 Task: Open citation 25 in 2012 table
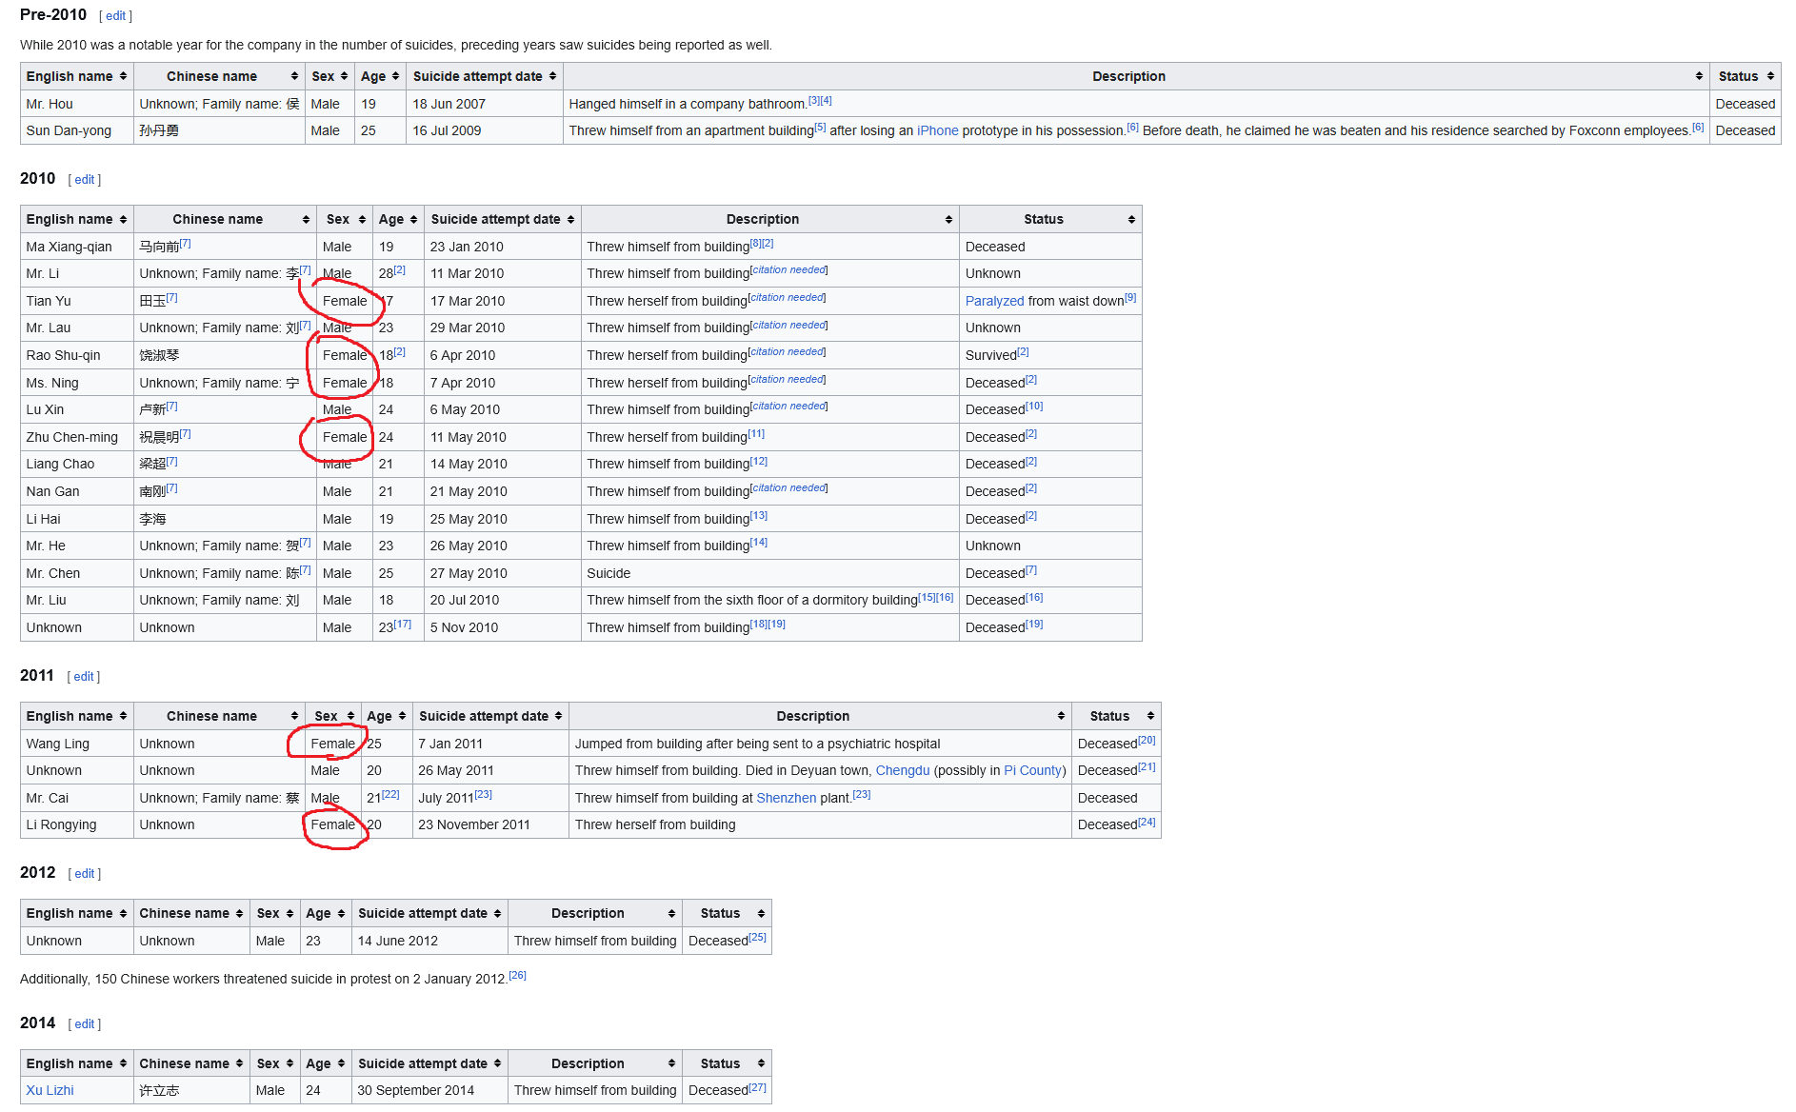(757, 937)
